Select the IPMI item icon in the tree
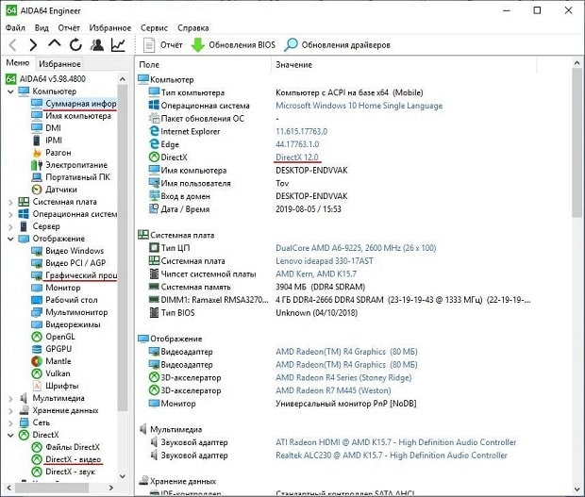 pyautogui.click(x=37, y=141)
